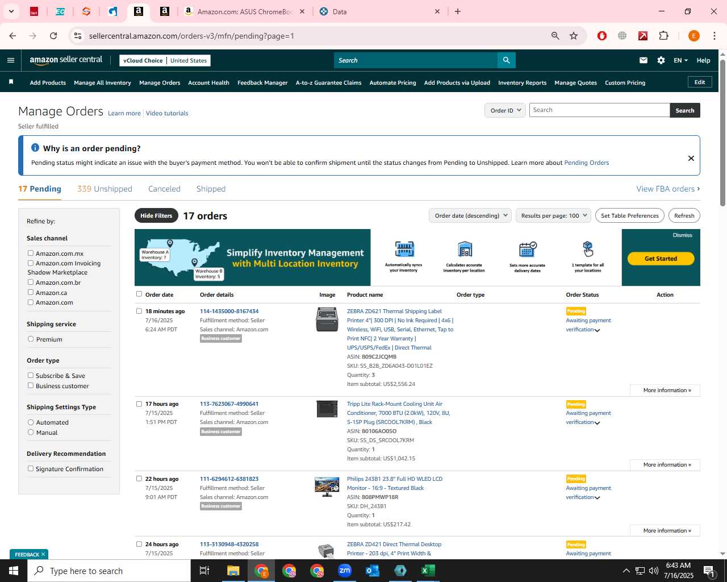Tick the checkbox for order 114-1435000-8167434
The height and width of the screenshot is (582, 727).
[x=139, y=311]
